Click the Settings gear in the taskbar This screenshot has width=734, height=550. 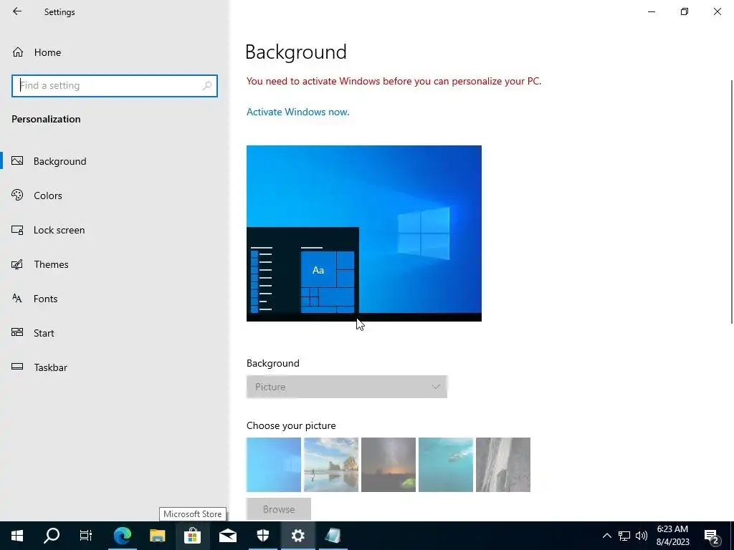point(297,536)
